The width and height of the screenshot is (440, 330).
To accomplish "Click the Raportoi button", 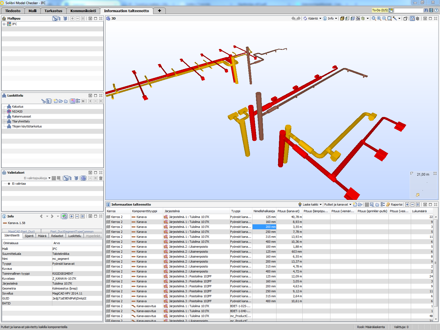I will click(x=394, y=204).
